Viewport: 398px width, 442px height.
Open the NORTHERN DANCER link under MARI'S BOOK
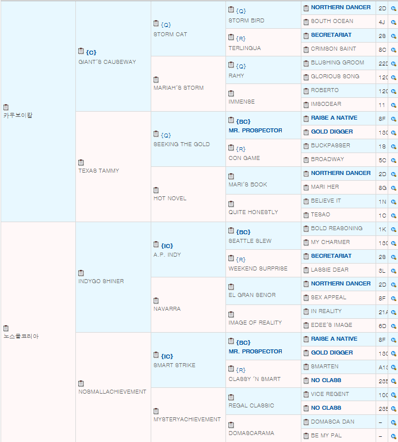pos(340,173)
